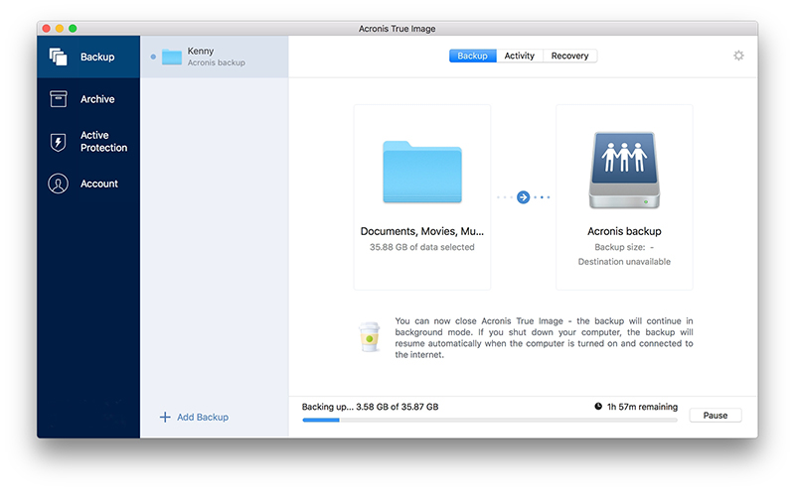The height and width of the screenshot is (491, 795).
Task: Click the Add Backup link
Action: coord(202,418)
